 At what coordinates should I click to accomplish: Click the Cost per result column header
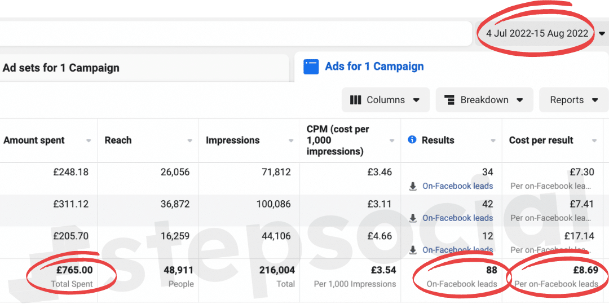tap(541, 140)
